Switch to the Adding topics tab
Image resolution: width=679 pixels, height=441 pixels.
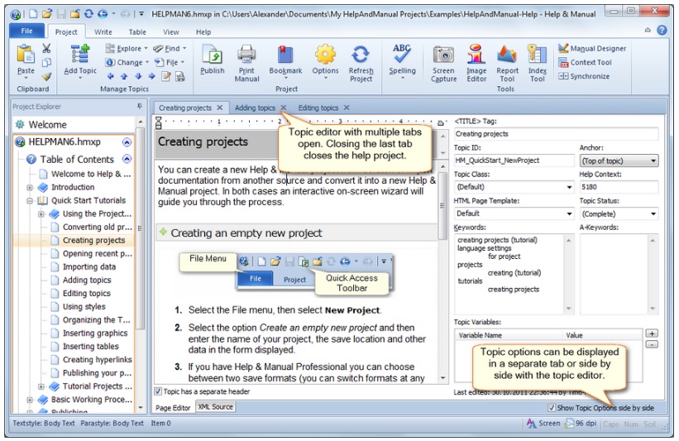point(255,108)
